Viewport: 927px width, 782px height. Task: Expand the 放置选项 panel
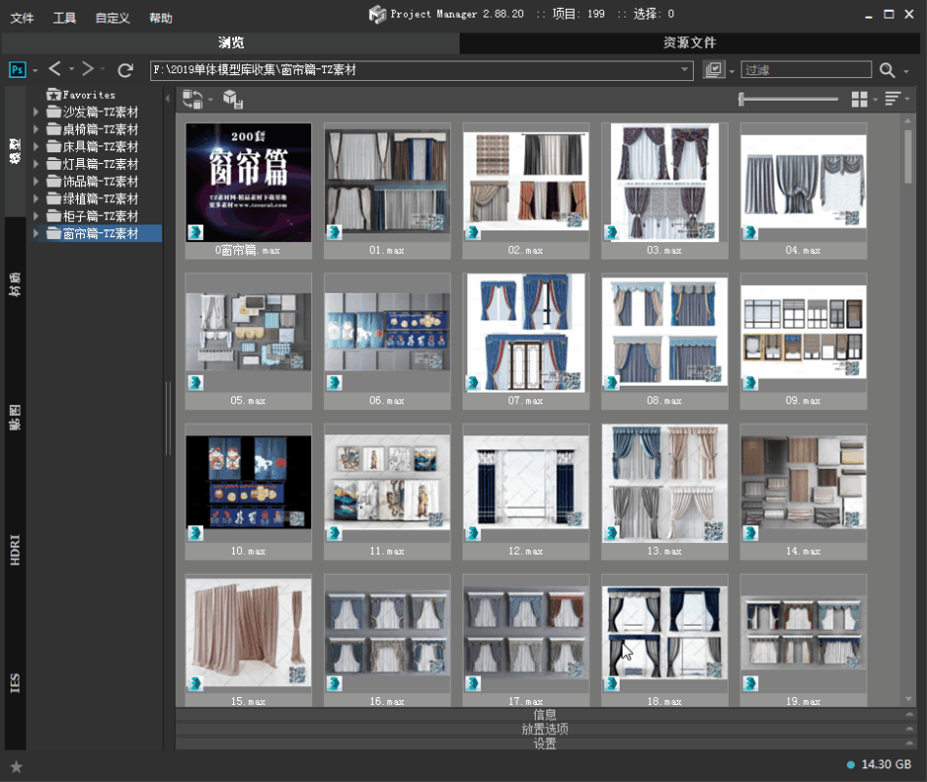pos(544,729)
